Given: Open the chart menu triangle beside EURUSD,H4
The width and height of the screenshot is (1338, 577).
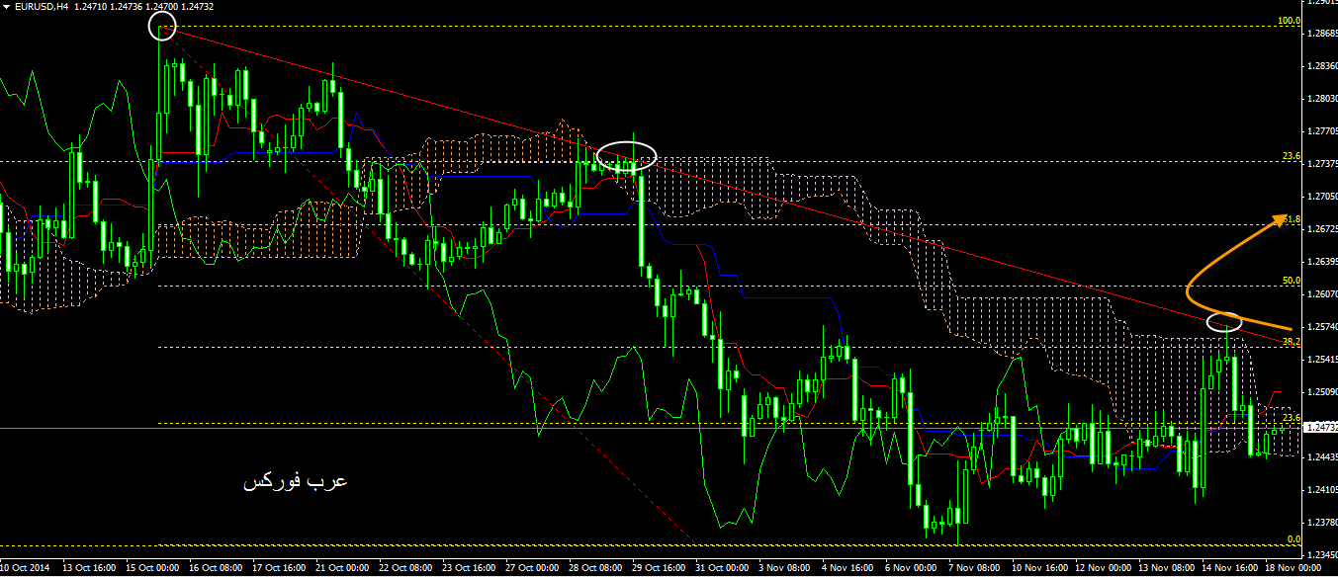Looking at the screenshot, I should point(7,7).
